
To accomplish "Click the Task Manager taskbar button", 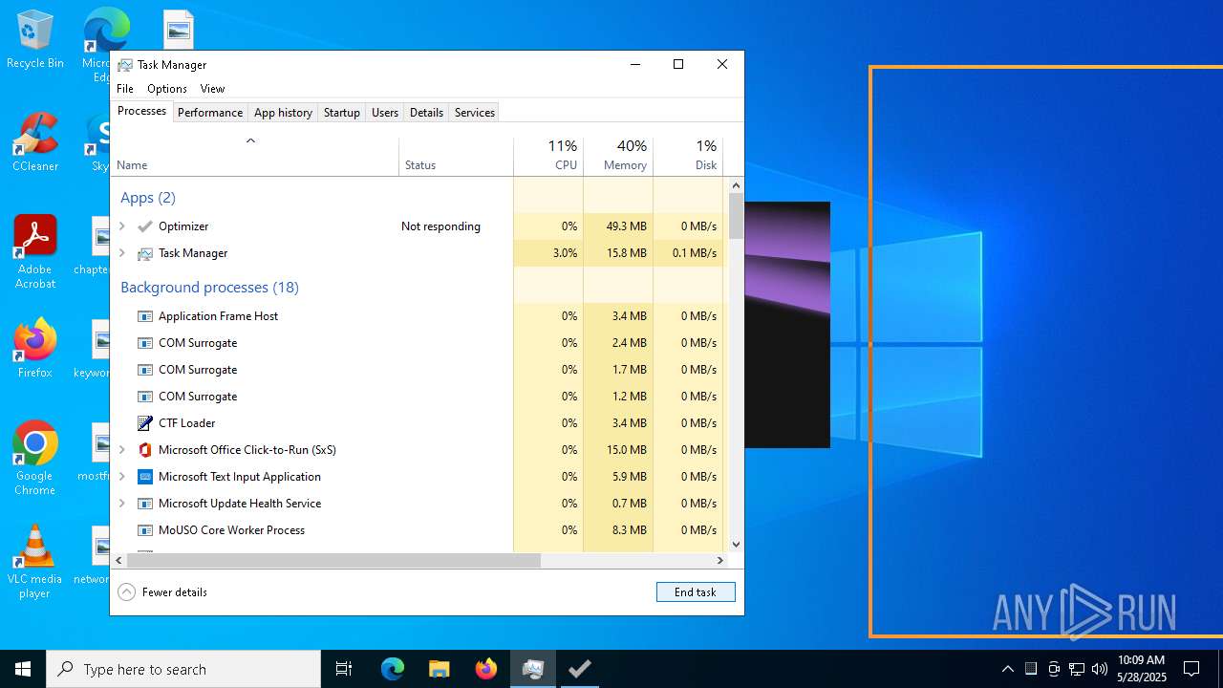I will (533, 669).
